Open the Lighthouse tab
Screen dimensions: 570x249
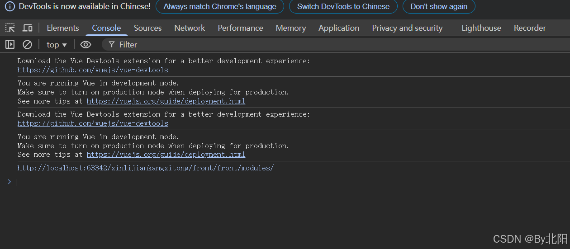pos(481,28)
